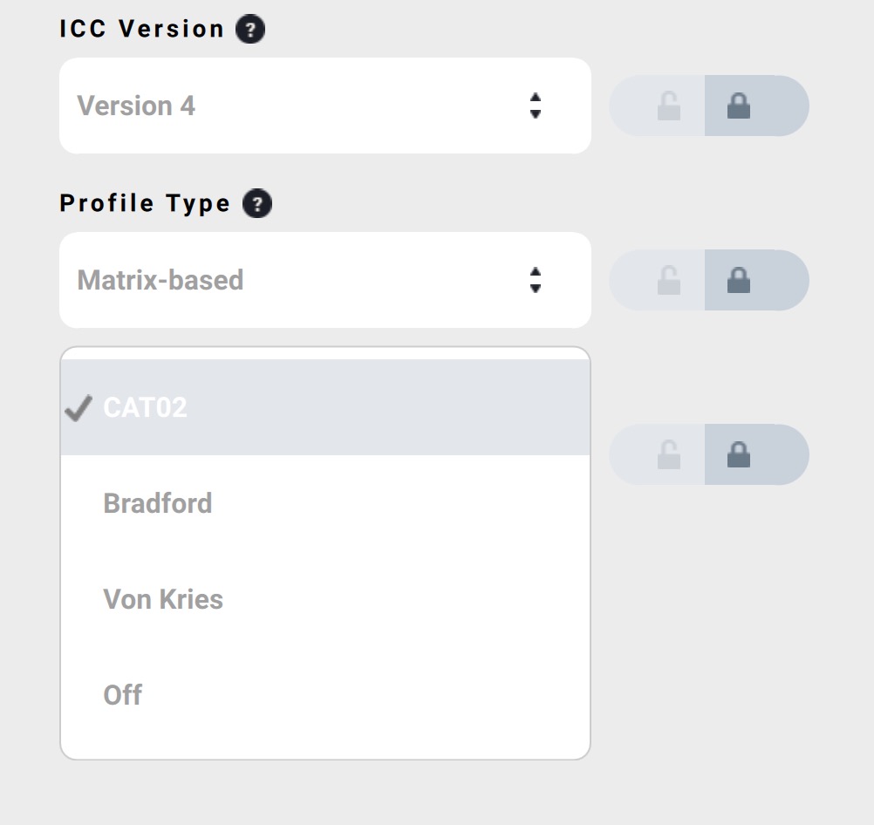Open the Profile Type help question-mark icon

(x=257, y=204)
